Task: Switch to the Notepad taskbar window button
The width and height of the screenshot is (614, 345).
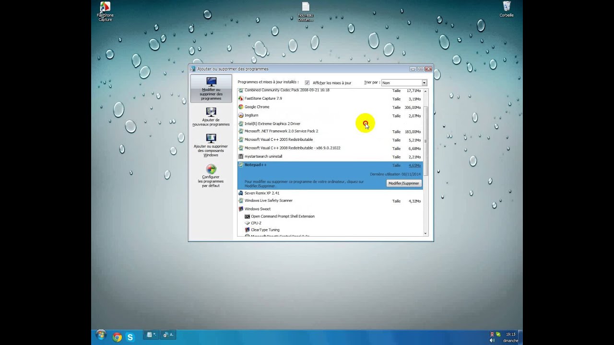Action: coord(152,335)
